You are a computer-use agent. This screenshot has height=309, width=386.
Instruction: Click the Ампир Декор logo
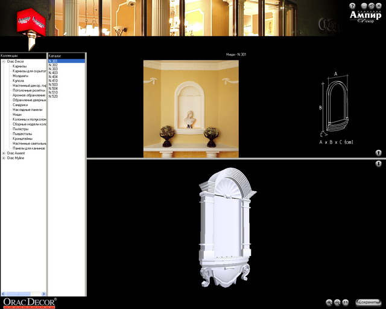[365, 16]
